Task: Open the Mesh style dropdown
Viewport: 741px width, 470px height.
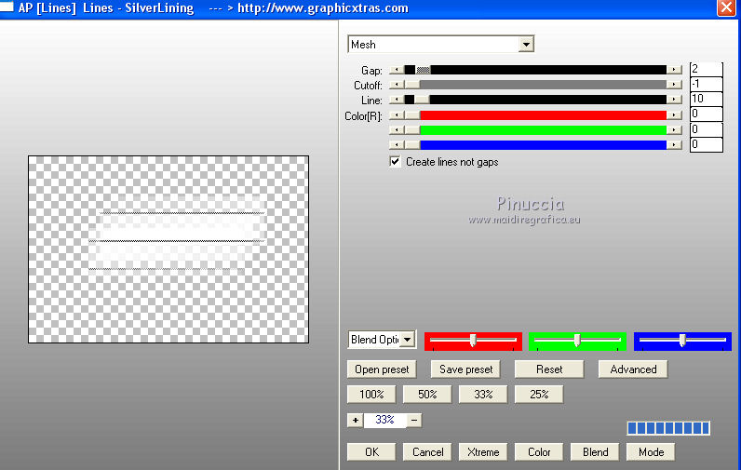Action: point(441,45)
